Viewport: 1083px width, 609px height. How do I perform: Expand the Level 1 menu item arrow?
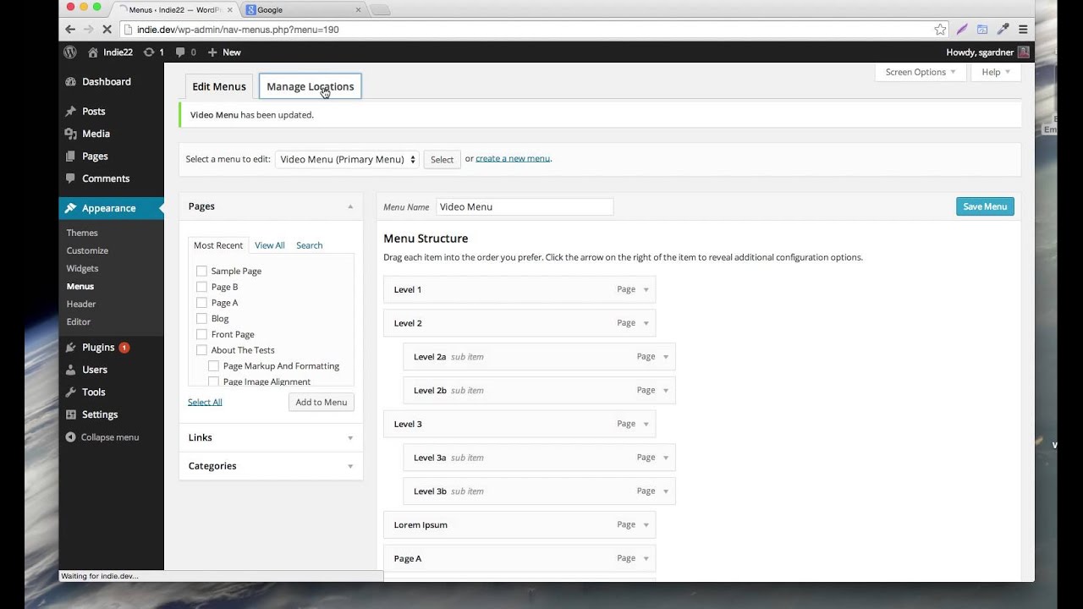click(x=646, y=289)
